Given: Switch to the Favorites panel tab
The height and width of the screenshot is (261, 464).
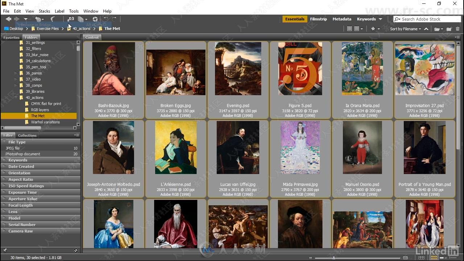Looking at the screenshot, I should click(x=12, y=37).
